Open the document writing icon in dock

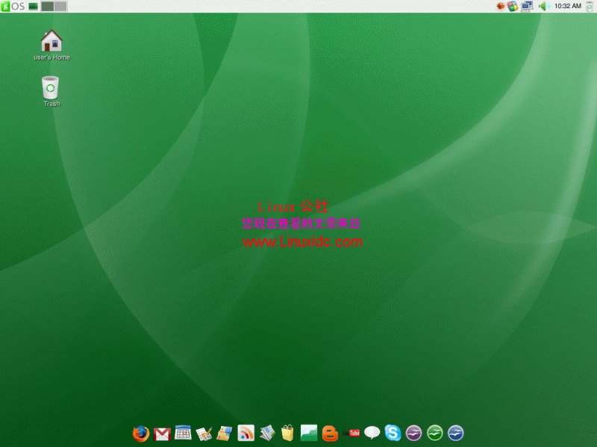(204, 433)
